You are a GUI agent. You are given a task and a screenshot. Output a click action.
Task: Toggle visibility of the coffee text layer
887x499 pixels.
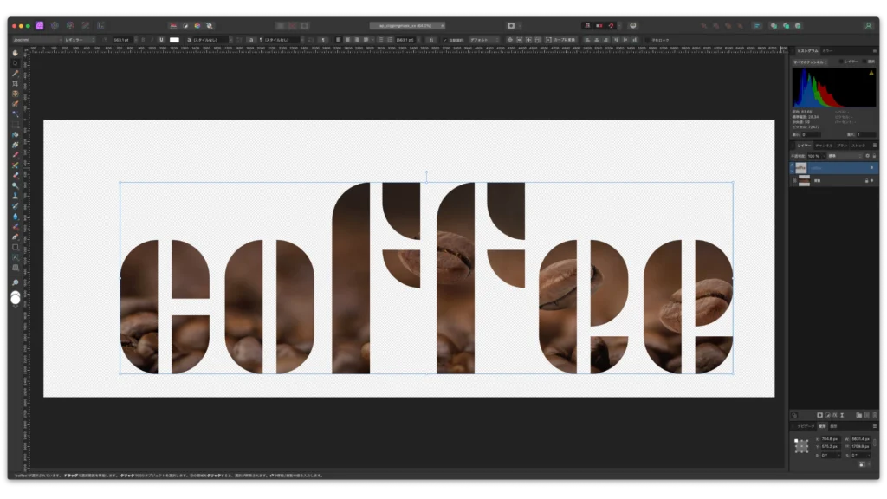[871, 167]
